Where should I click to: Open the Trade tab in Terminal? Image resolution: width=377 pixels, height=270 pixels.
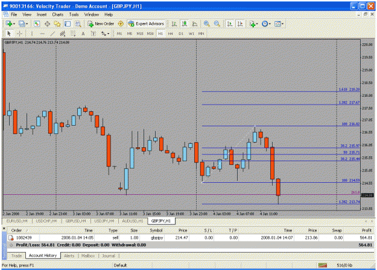17,256
